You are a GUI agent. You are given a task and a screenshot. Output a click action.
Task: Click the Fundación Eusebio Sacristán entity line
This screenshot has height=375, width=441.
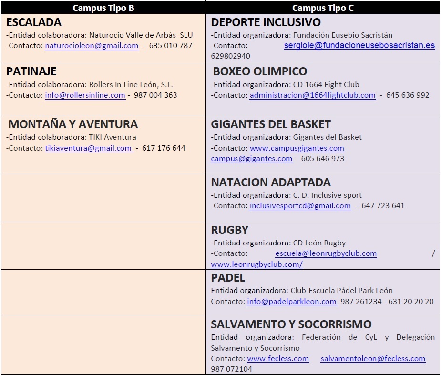(x=301, y=35)
